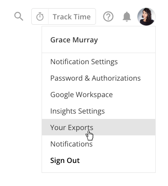The image size is (168, 186).
Task: Click the Grace Murray name header
Action: pos(74,40)
